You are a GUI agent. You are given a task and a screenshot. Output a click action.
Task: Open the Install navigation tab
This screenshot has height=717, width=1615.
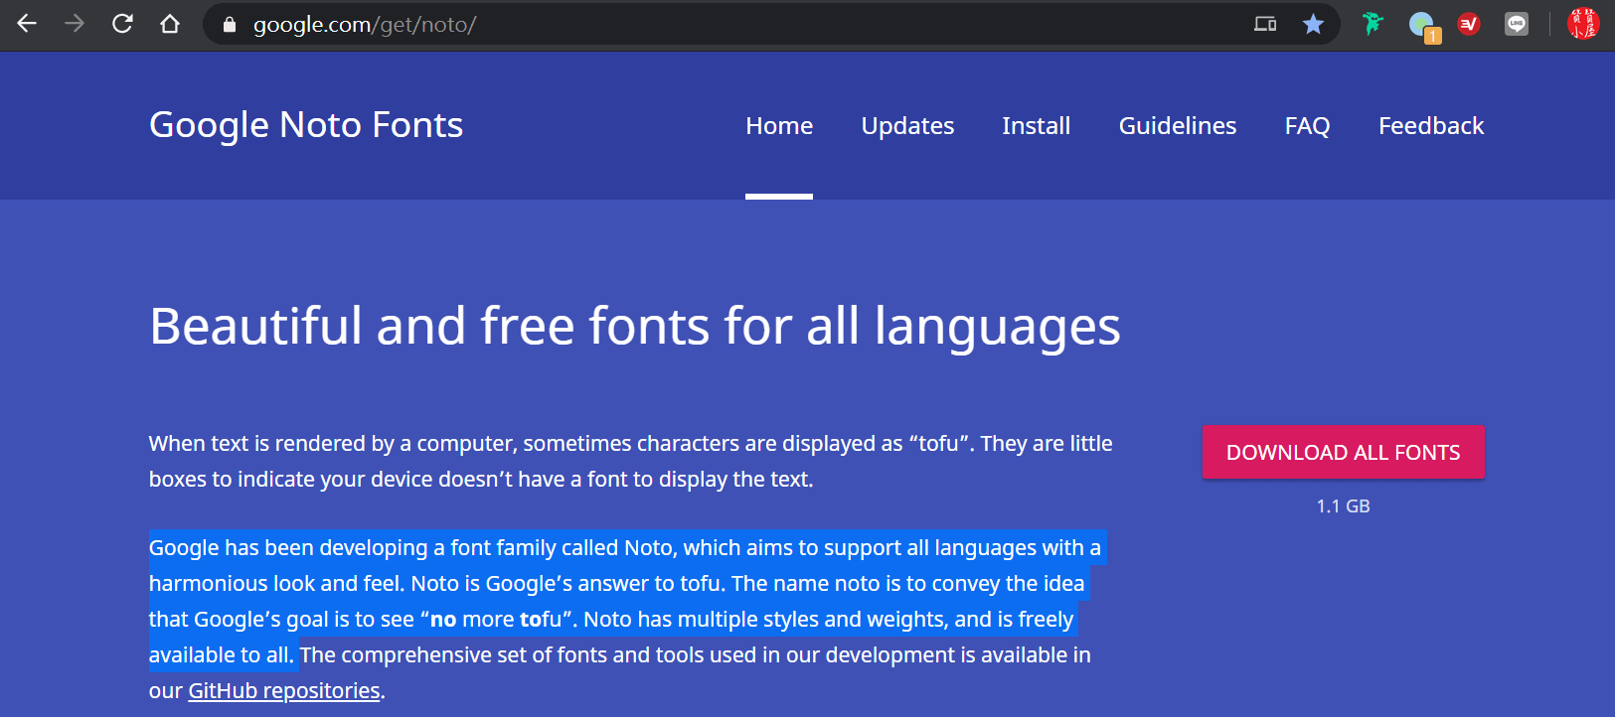(1036, 126)
